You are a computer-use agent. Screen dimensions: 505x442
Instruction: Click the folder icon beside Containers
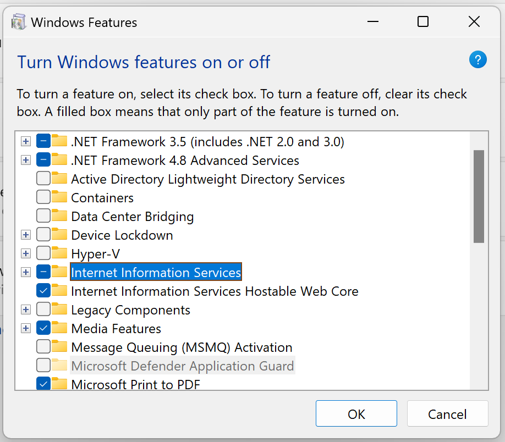click(x=59, y=197)
